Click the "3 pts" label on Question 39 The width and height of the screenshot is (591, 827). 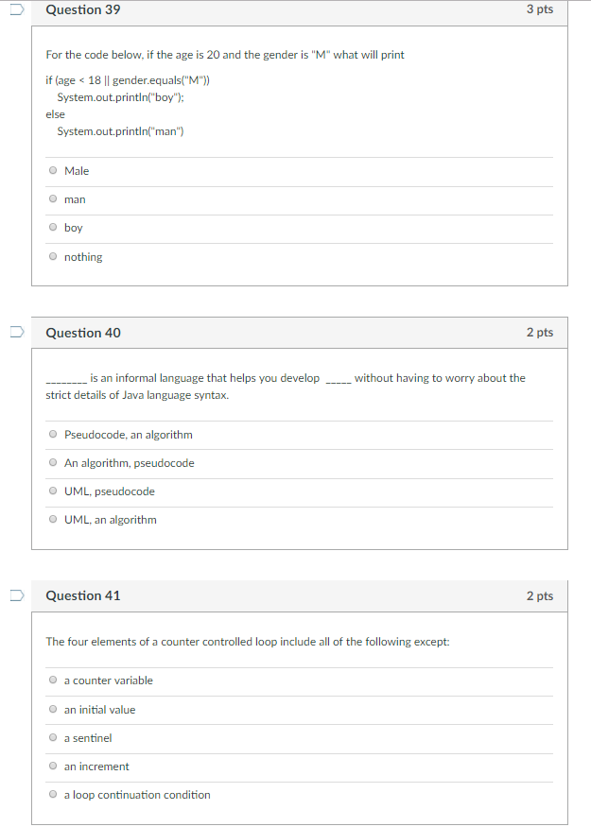point(539,9)
